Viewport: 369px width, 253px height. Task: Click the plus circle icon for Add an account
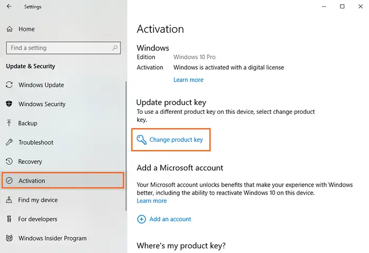point(141,219)
